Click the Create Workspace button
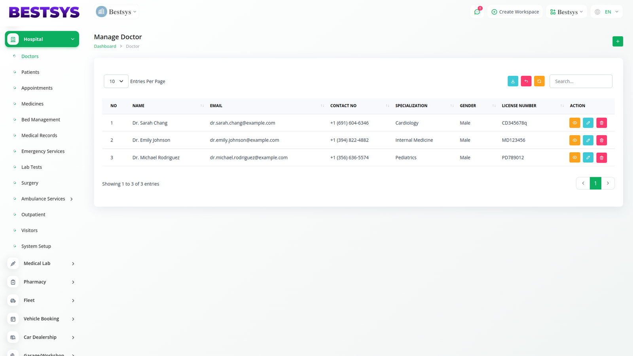 tap(515, 12)
